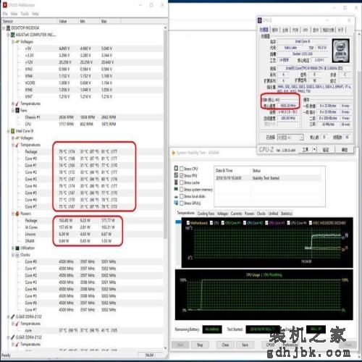Click the Intel Core i9 logo in CPU-Z
Screen dimensions: 362x362
[x=341, y=51]
